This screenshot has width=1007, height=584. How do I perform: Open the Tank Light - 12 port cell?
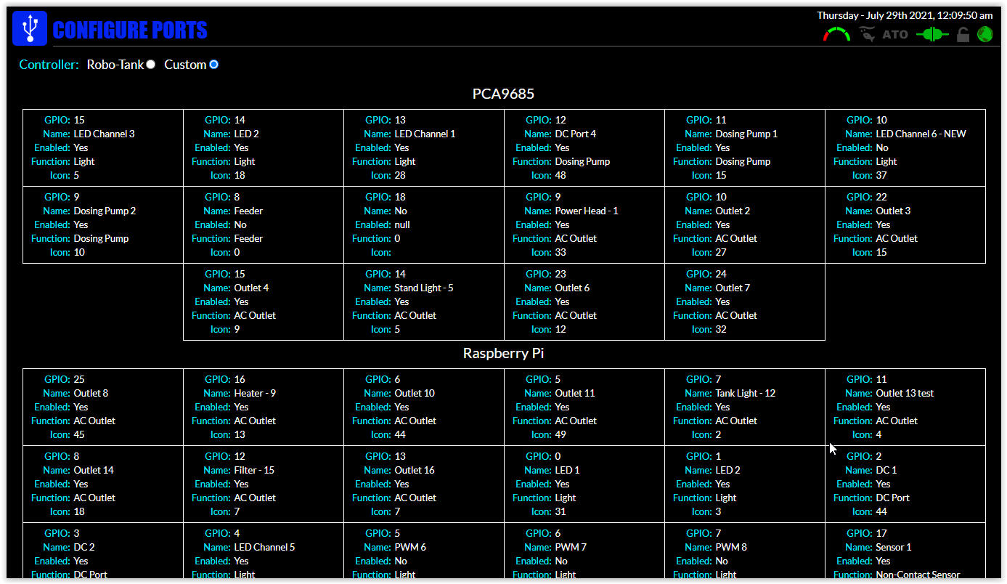coord(745,407)
